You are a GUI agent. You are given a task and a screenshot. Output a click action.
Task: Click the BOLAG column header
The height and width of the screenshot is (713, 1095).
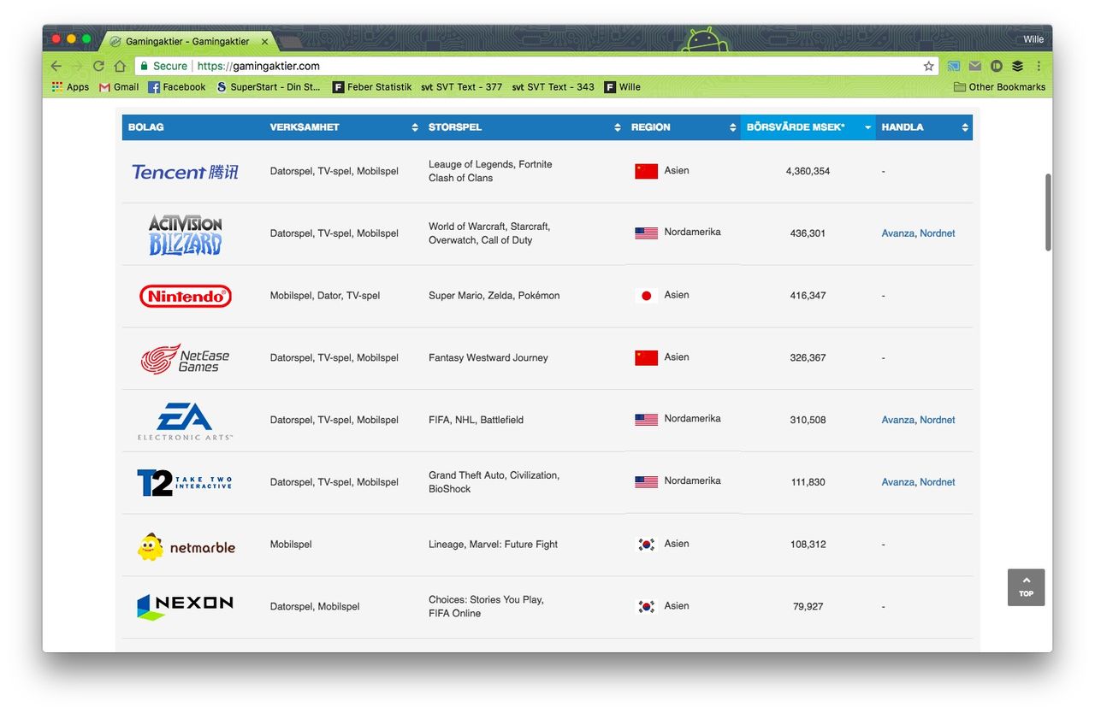(192, 127)
